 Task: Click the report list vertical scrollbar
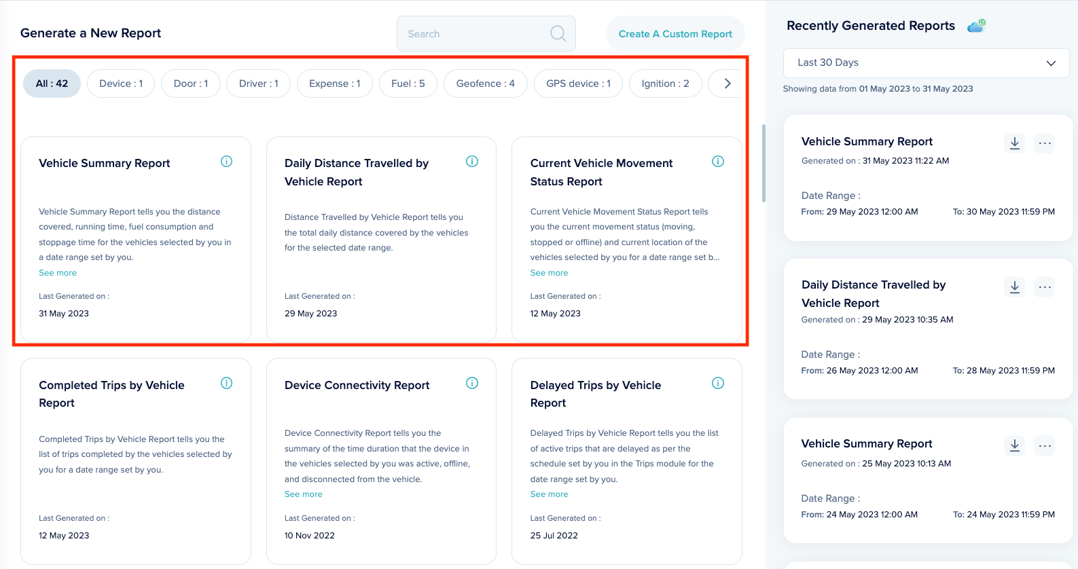click(x=763, y=163)
